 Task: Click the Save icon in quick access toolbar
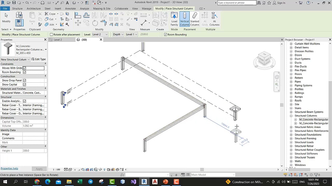tap(14, 3)
